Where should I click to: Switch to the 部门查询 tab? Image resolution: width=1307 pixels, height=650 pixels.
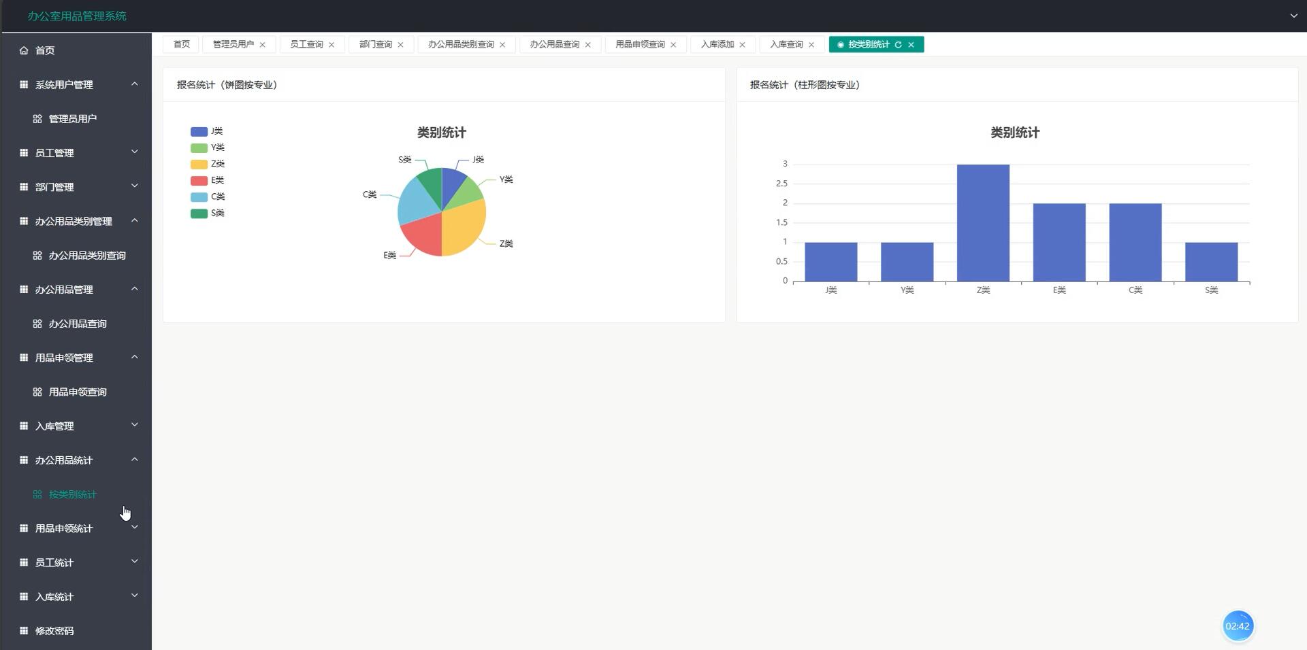(x=374, y=44)
